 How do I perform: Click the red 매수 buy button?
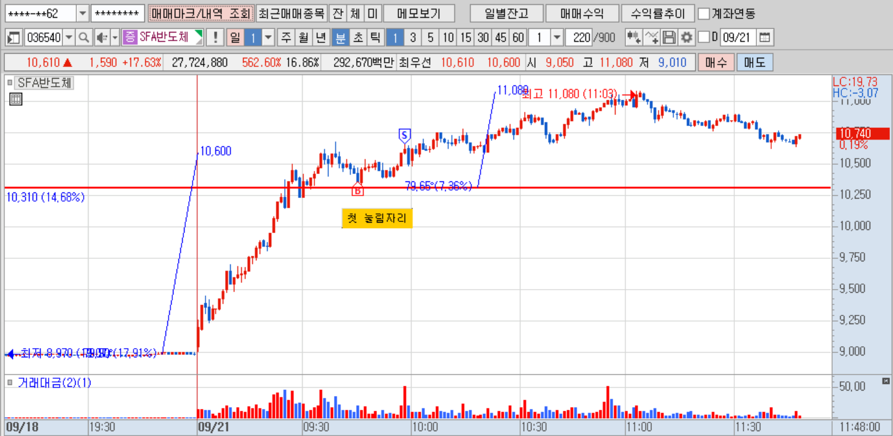(715, 63)
